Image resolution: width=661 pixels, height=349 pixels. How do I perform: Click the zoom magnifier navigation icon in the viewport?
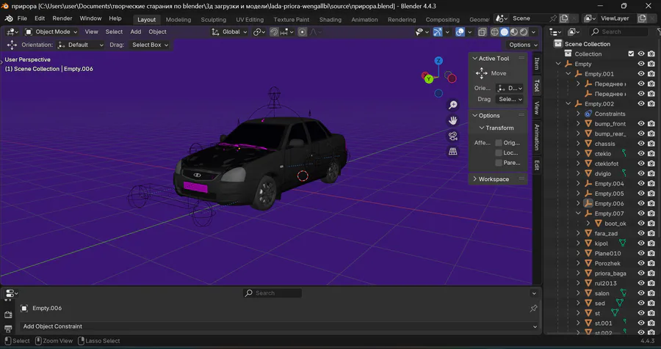pos(452,105)
